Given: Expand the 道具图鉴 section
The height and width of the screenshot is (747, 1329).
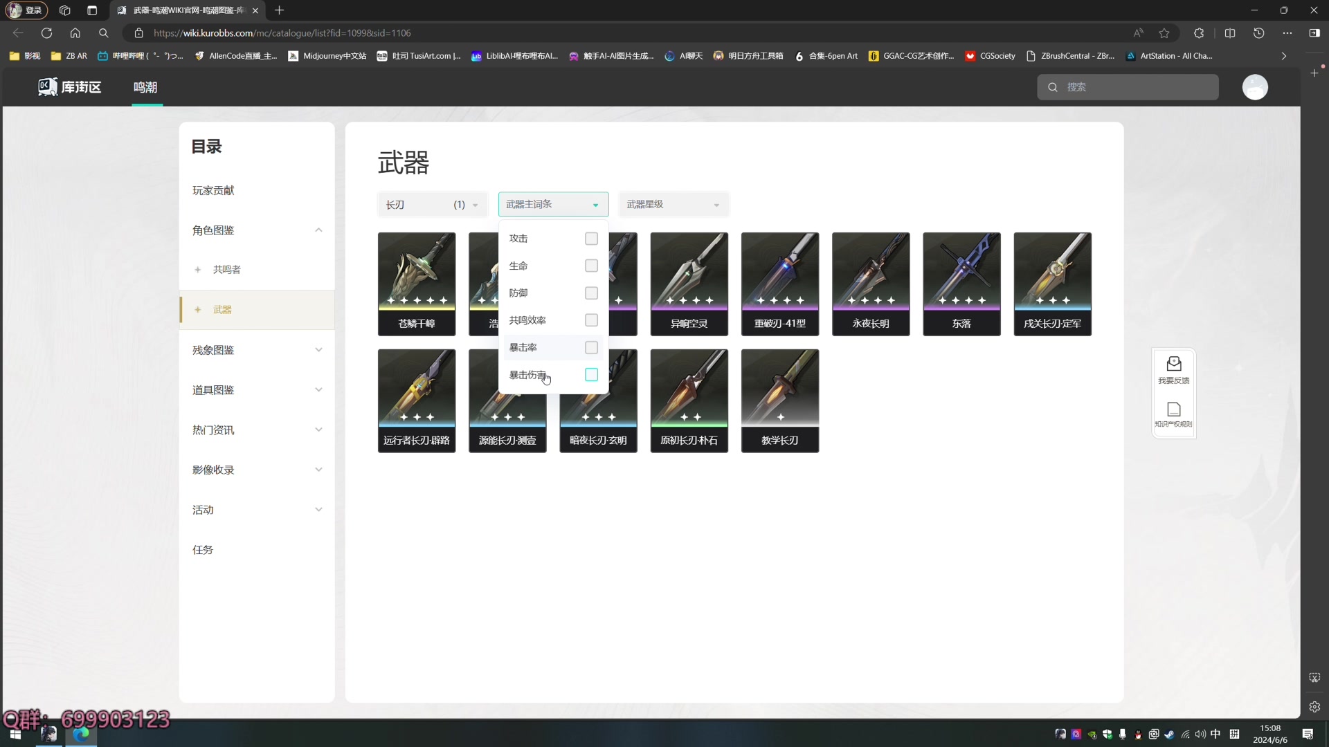Looking at the screenshot, I should pyautogui.click(x=318, y=390).
